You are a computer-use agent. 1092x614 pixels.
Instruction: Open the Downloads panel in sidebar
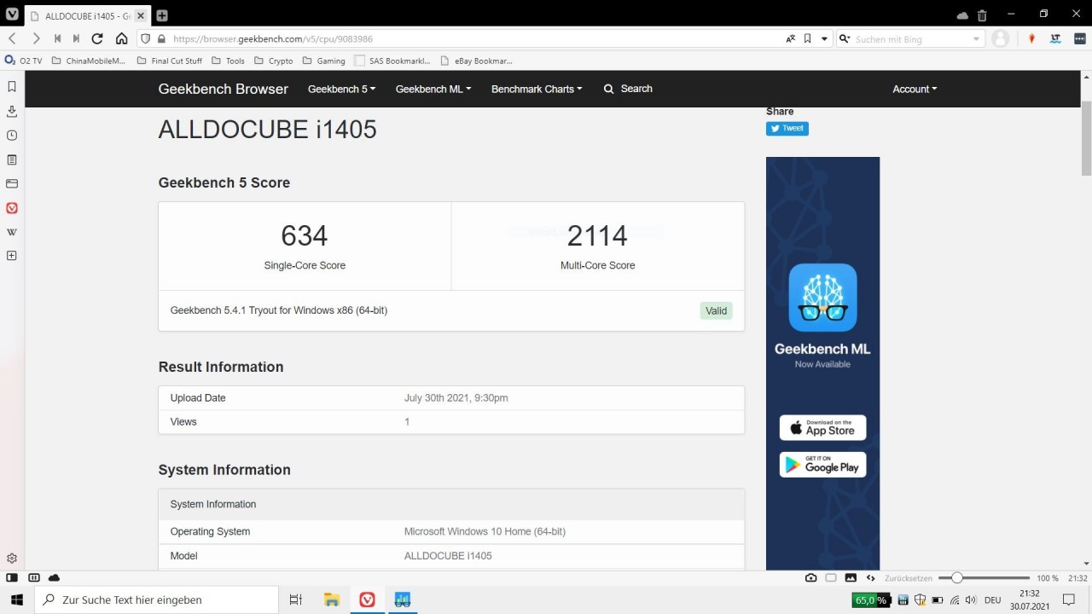click(12, 111)
